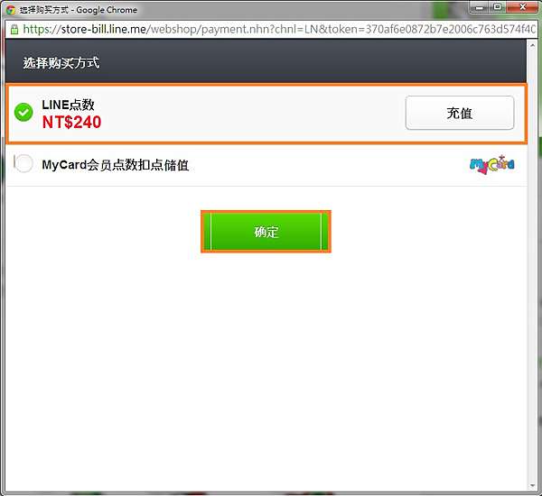
Task: Click the MyCard会员点数扣点储值 label text
Action: 116,165
